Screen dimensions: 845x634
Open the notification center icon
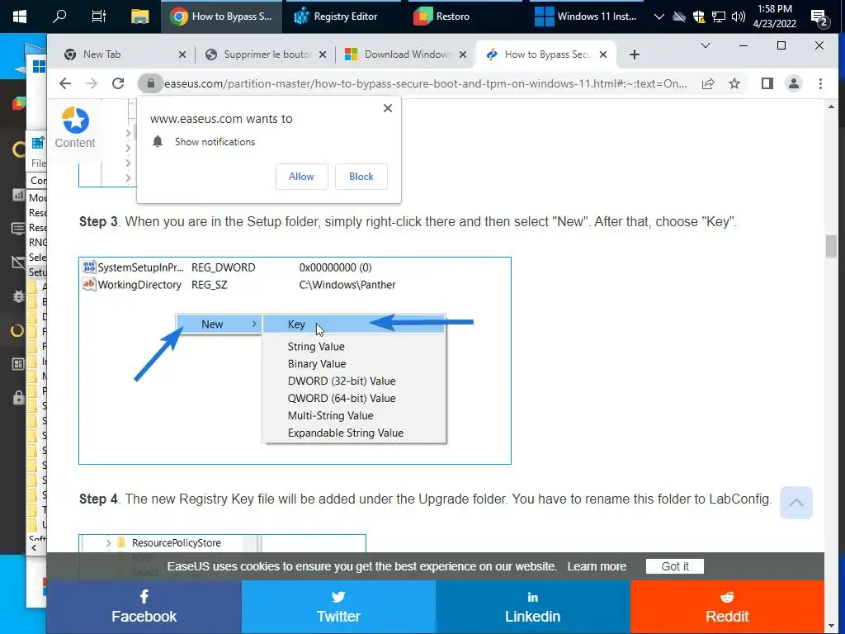819,18
